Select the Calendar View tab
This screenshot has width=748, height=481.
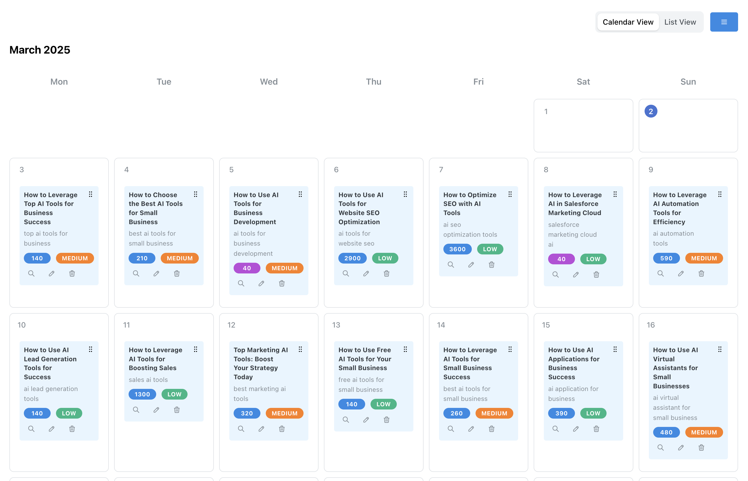tap(628, 22)
